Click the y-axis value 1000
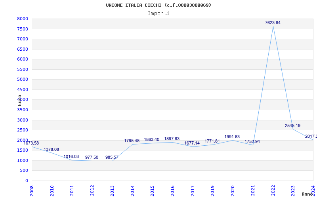The width and height of the screenshot is (317, 198). coord(23,160)
